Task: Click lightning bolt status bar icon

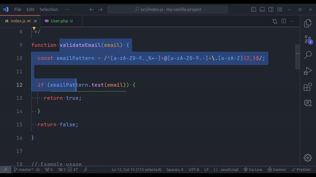Action: point(85,170)
